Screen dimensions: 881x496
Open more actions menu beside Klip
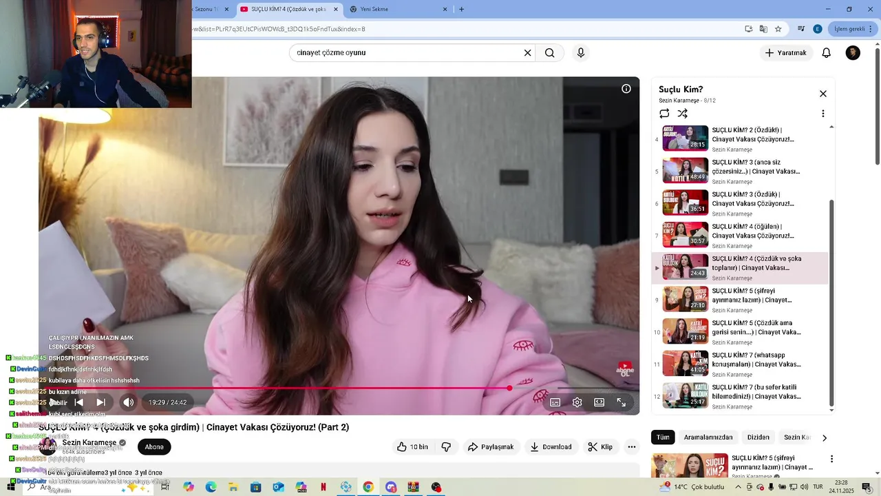click(632, 447)
